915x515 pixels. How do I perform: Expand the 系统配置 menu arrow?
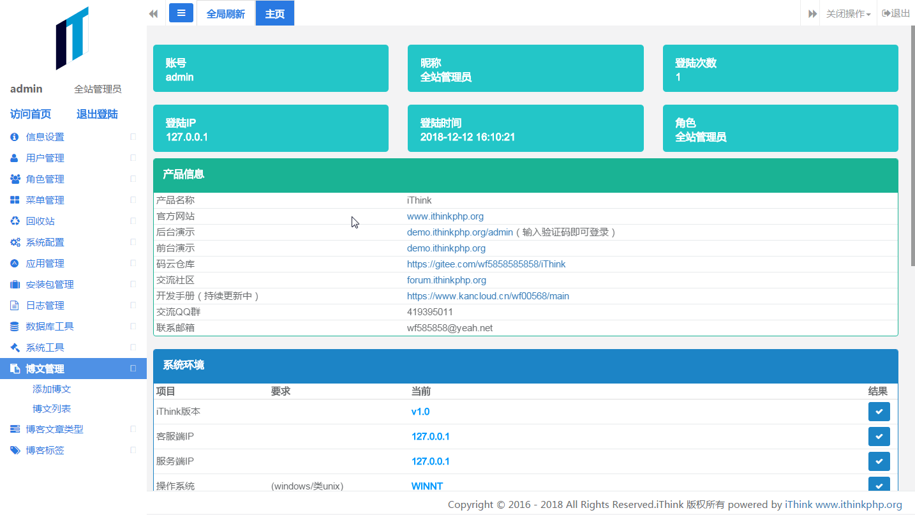click(133, 242)
